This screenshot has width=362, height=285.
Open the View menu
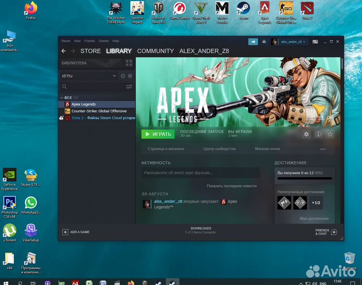[x=78, y=41]
